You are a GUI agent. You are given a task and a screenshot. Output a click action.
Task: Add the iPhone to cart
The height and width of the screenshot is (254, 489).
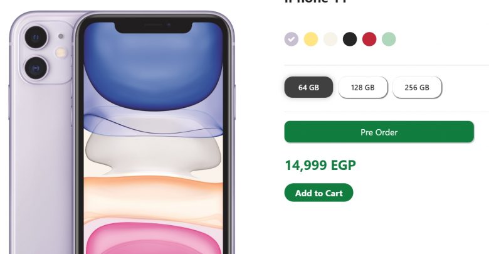pyautogui.click(x=318, y=193)
